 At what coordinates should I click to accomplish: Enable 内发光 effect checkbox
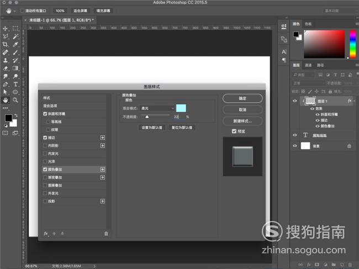tap(45, 154)
